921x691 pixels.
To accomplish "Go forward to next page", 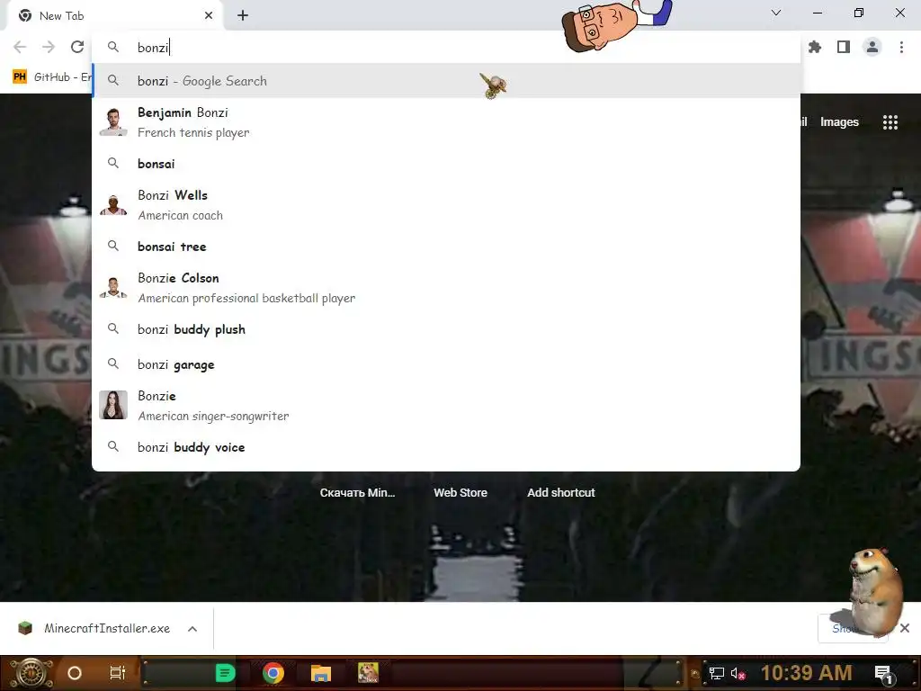I will click(49, 47).
